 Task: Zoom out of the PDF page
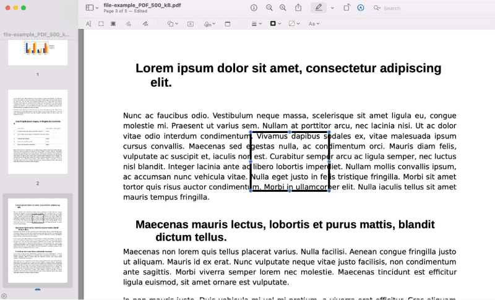pos(269,8)
